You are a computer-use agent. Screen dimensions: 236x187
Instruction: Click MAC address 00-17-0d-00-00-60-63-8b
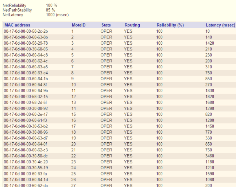point(26,37)
